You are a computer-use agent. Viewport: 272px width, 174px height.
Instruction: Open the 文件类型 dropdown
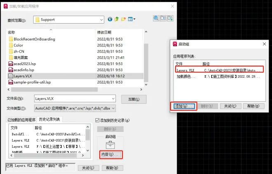tap(75, 108)
